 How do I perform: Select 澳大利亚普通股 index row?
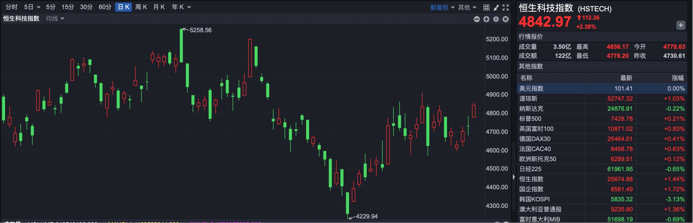[602, 209]
